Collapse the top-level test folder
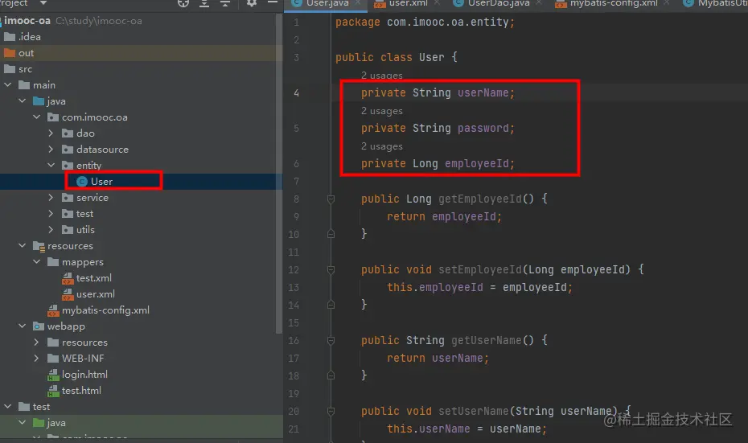This screenshot has height=443, width=748. tap(8, 407)
